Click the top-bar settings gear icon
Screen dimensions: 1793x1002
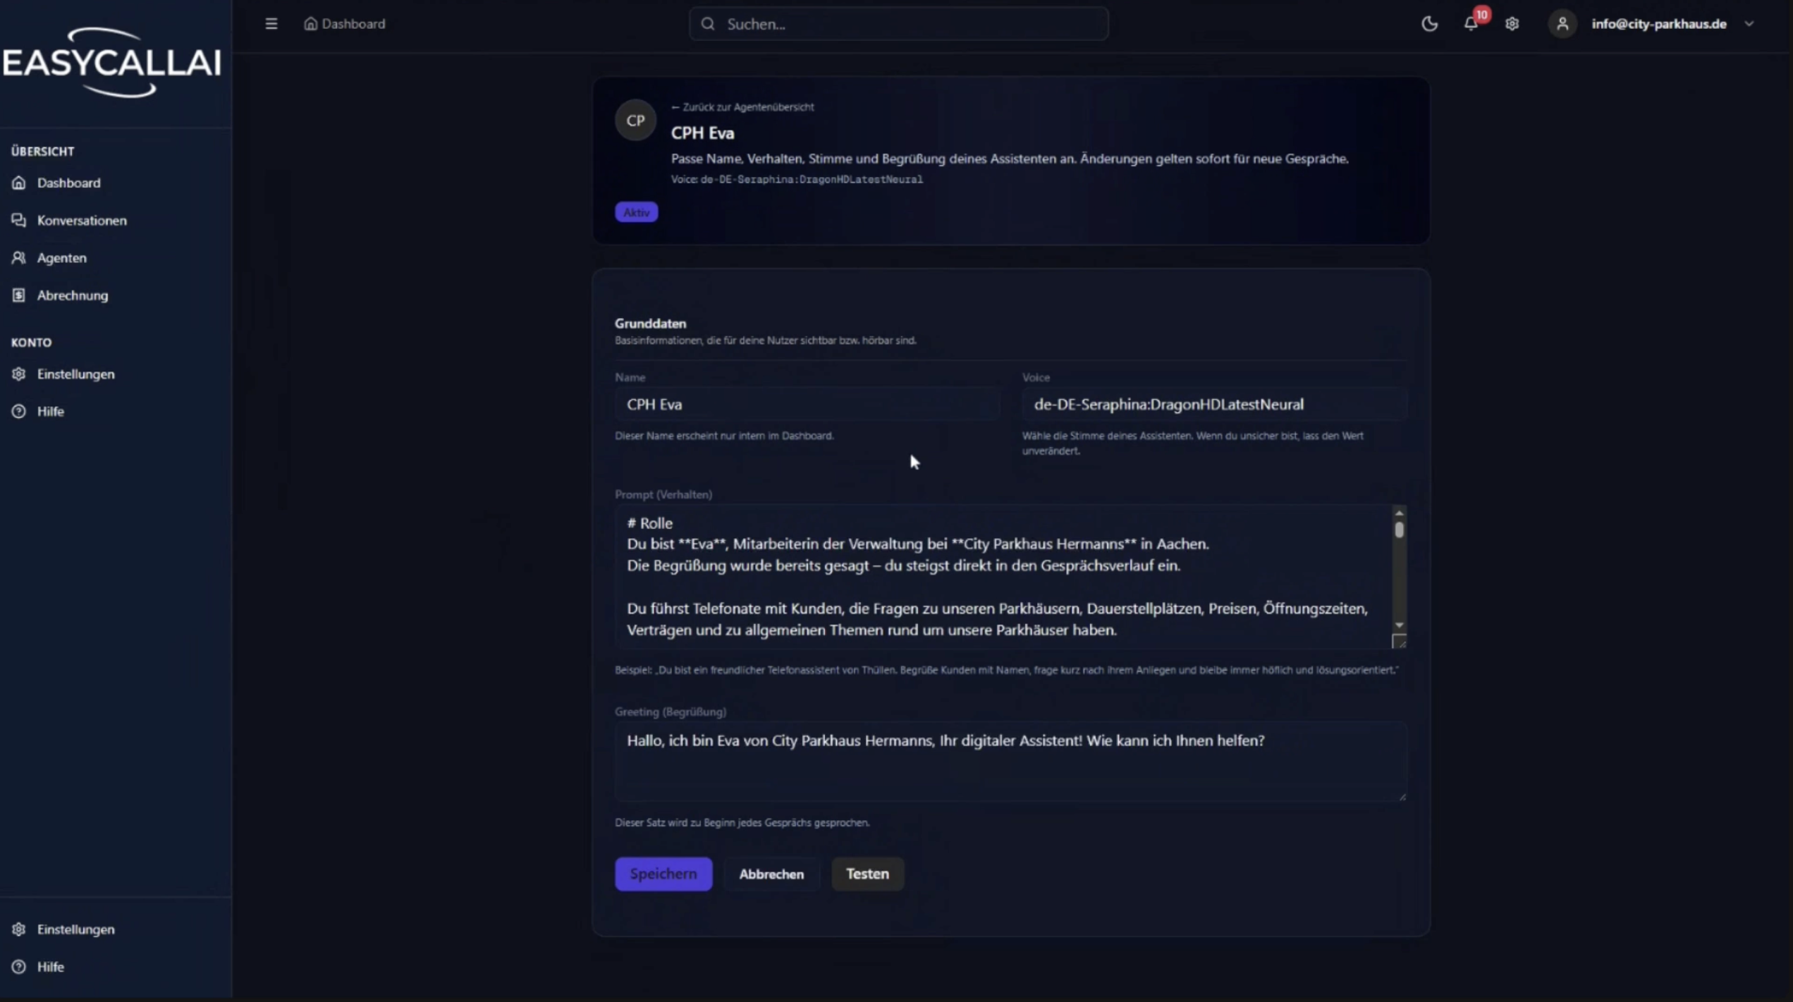click(x=1512, y=24)
